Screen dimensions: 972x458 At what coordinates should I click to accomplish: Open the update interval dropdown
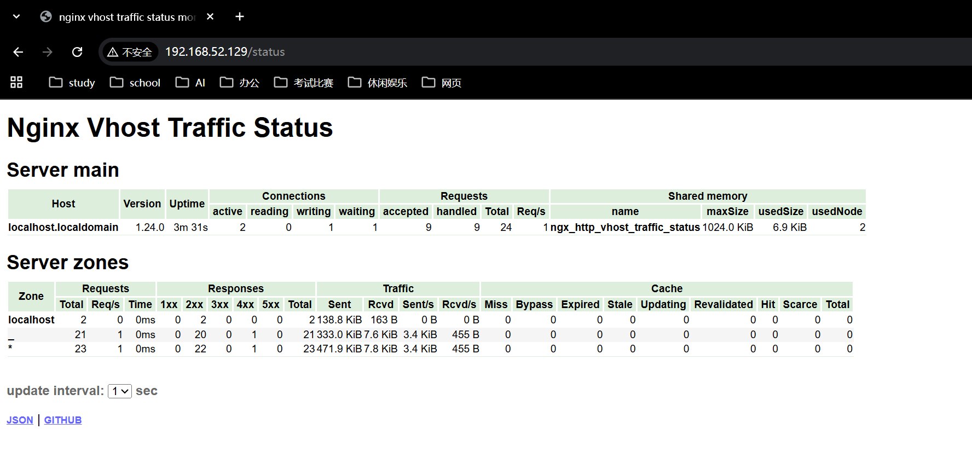coord(120,391)
